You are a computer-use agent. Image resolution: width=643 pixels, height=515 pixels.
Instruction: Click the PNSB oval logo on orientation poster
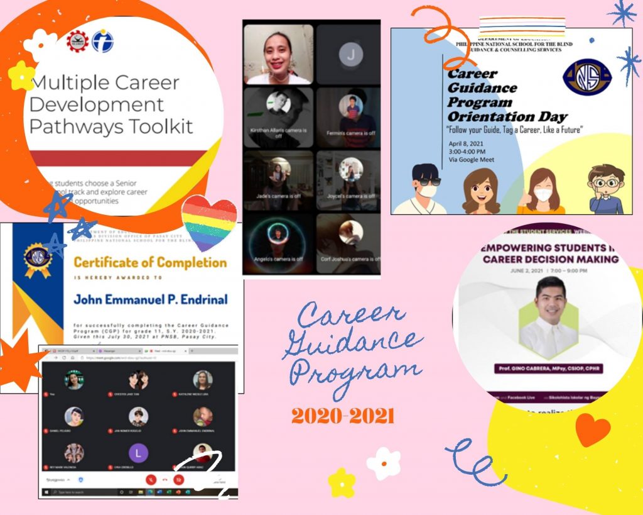587,77
